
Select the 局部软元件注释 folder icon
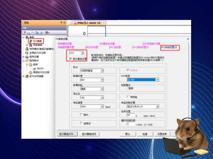pos(31,72)
